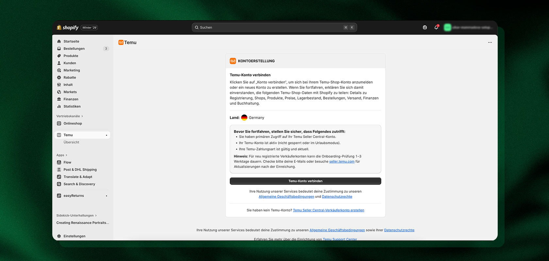This screenshot has height=261, width=549.
Task: Click the Produkte tag icon
Action: coord(59,56)
